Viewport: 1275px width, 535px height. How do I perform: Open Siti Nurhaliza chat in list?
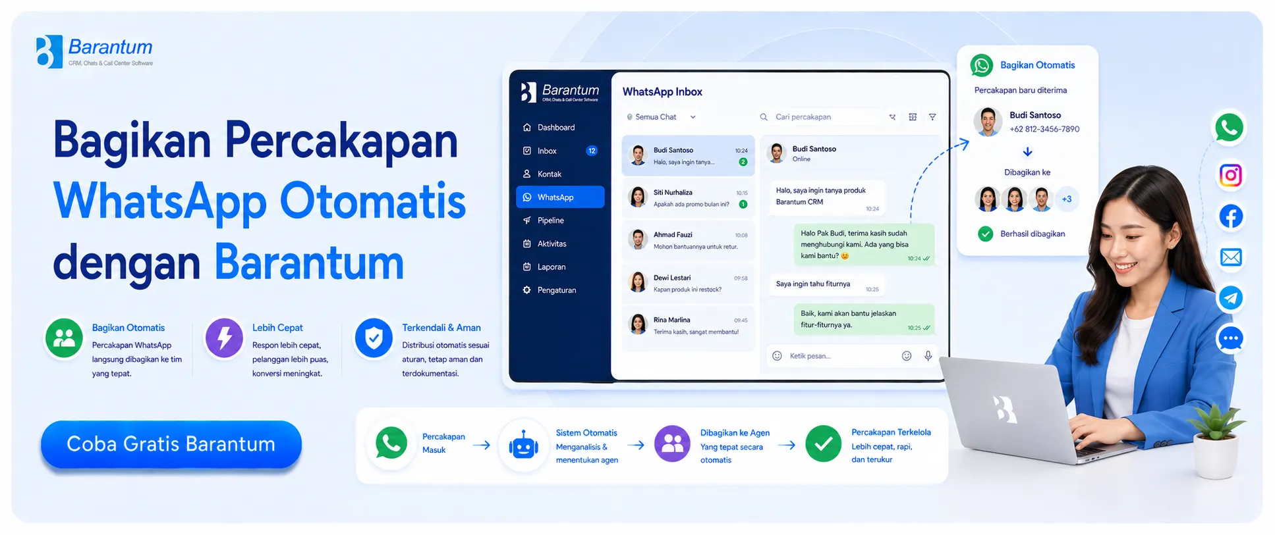coord(688,198)
